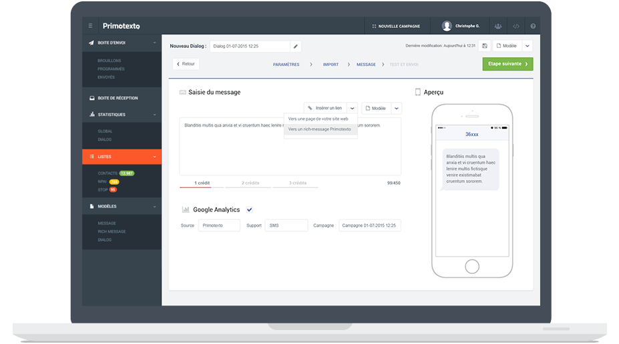Click the save floppy disk icon
The width and height of the screenshot is (619, 344).
tap(485, 46)
